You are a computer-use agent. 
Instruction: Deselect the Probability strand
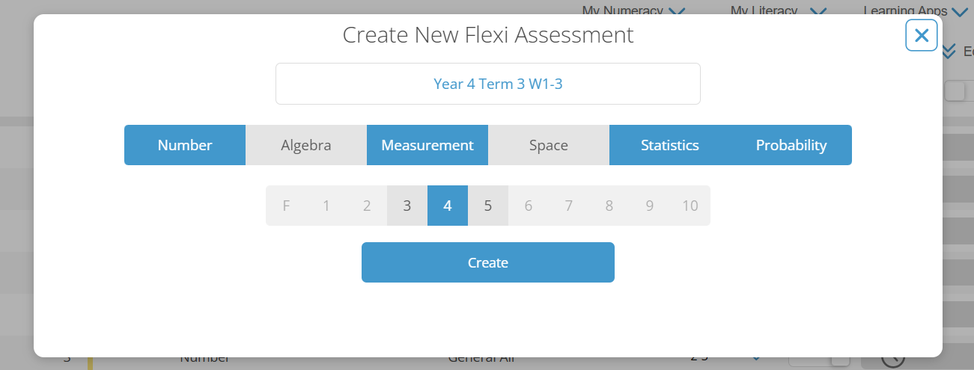791,145
